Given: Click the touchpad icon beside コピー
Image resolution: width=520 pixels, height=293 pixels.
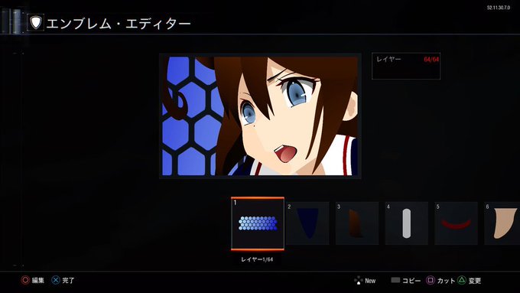Looking at the screenshot, I should 395,280.
